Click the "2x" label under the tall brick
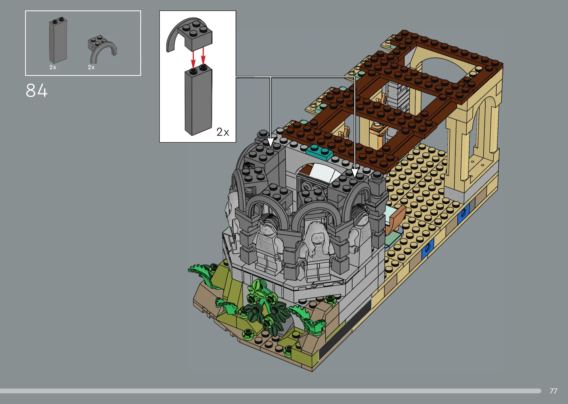The width and height of the screenshot is (568, 404). (53, 67)
